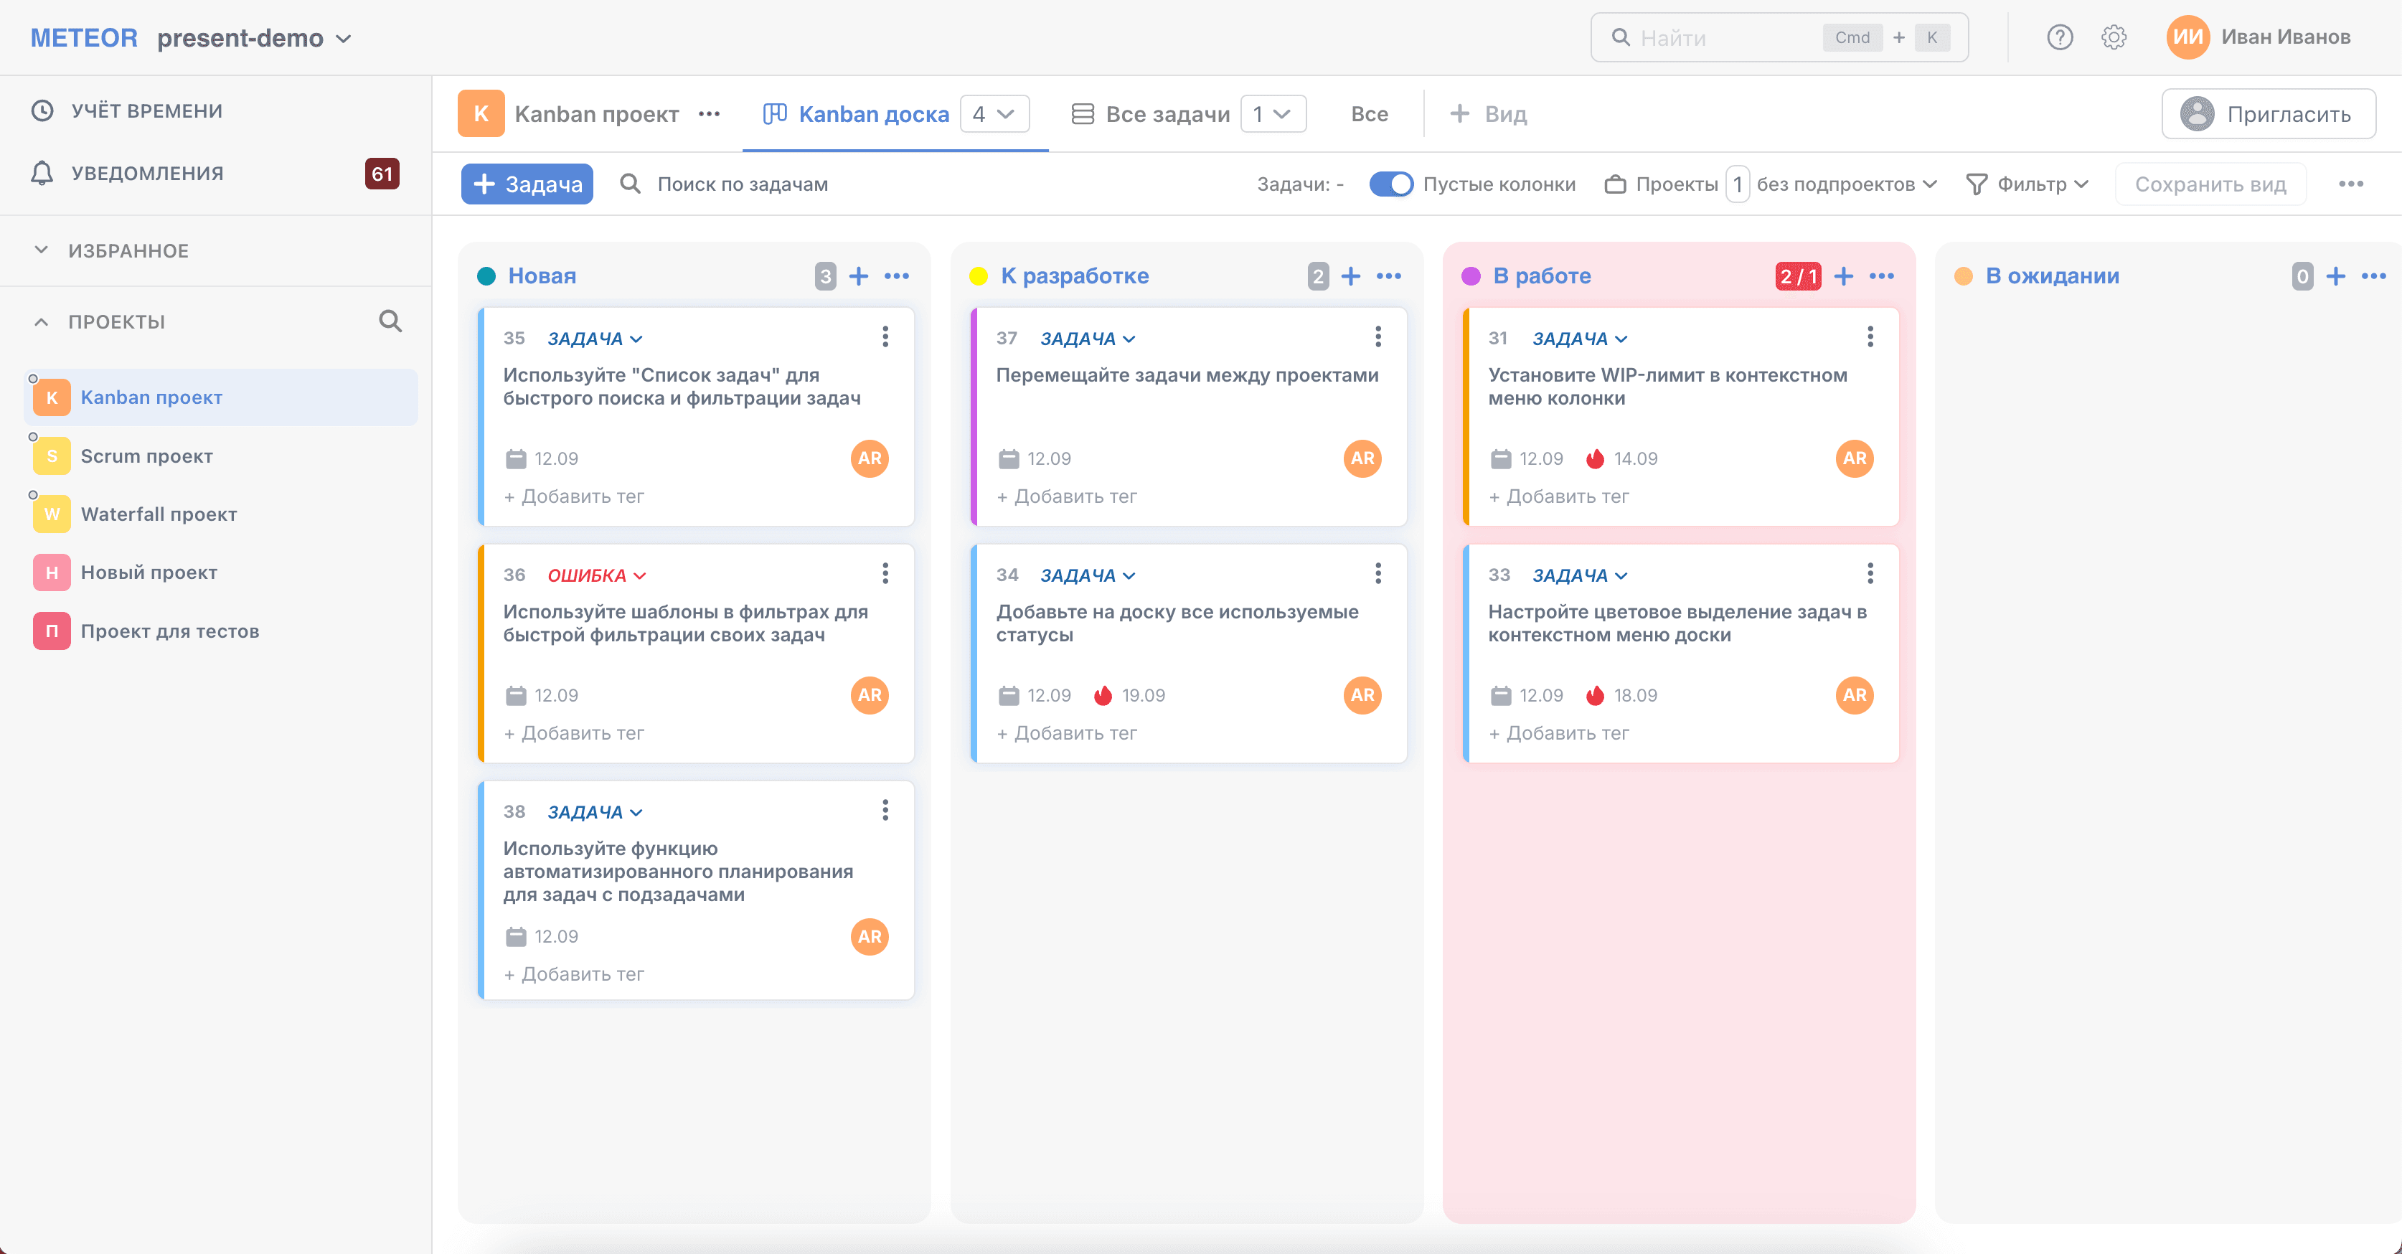Open the Все views tab
2402x1254 pixels.
click(1370, 114)
